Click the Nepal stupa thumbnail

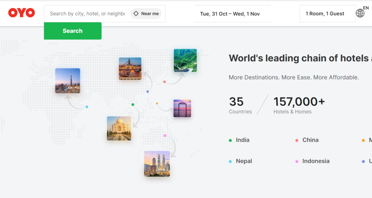(130, 69)
